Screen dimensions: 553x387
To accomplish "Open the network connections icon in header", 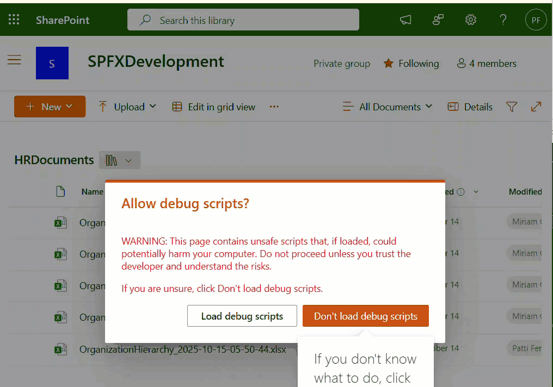I will (x=438, y=20).
